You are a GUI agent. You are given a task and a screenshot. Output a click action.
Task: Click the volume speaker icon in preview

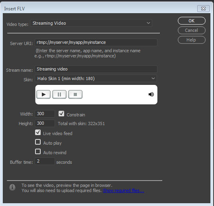click(151, 94)
